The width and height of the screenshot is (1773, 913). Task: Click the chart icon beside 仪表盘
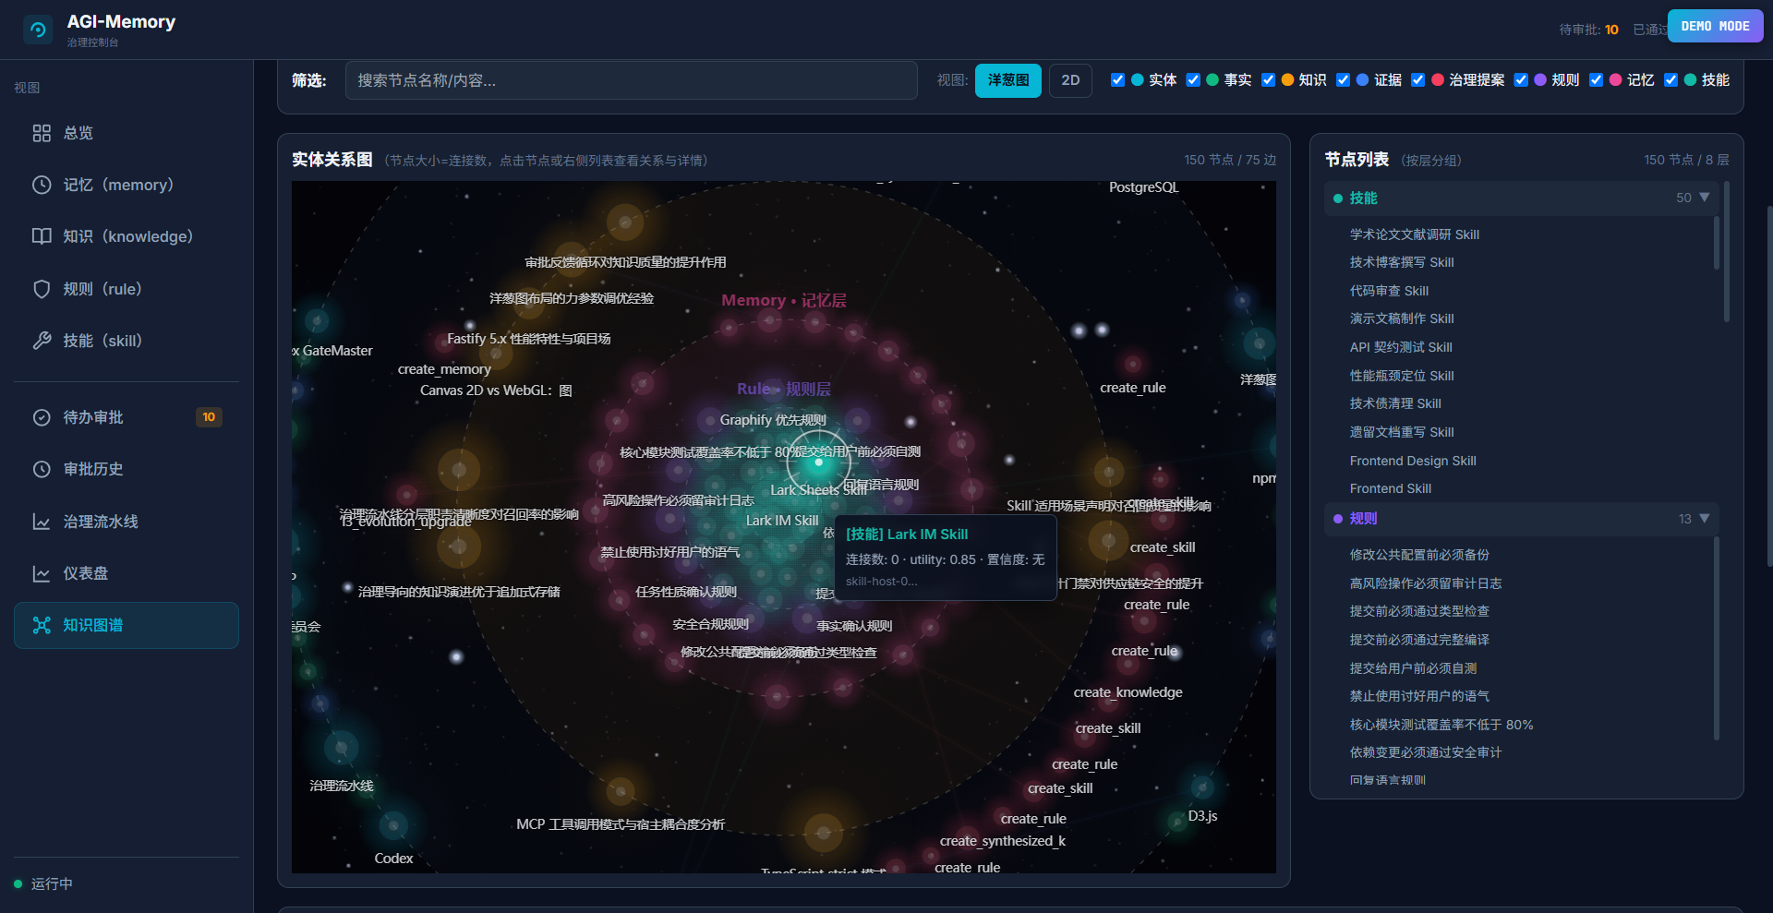42,573
